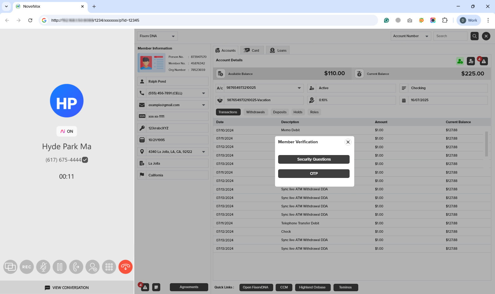495x294 pixels.
Task: Switch to the Card tab
Action: [252, 50]
